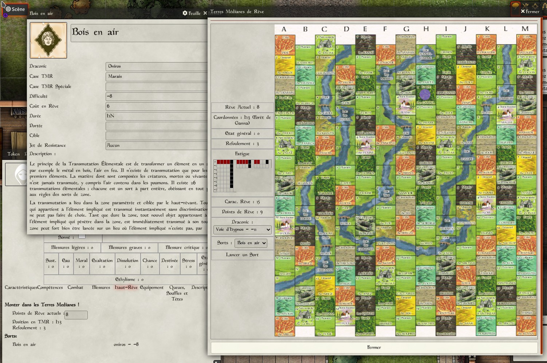Click the Points de Rêve actuels field

(76, 314)
